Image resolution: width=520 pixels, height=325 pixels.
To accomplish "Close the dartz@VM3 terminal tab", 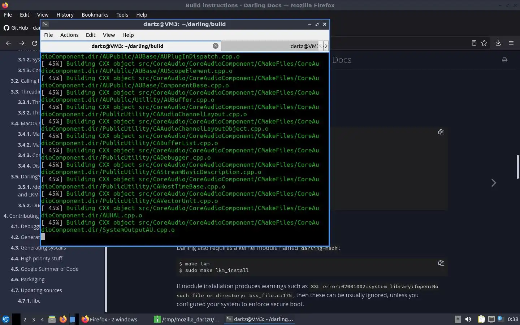I will click(216, 46).
